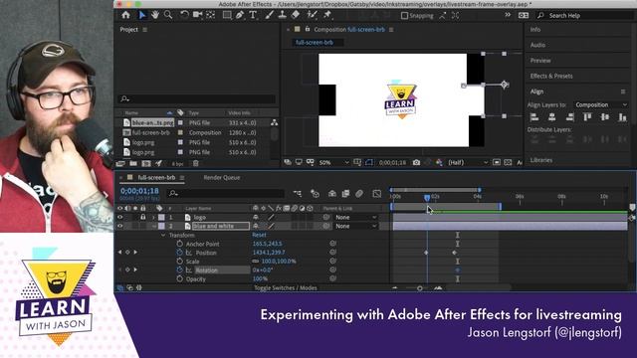Screen dimensions: 637x358
Task: Enable the Snapping checkbox
Action: click(404, 16)
